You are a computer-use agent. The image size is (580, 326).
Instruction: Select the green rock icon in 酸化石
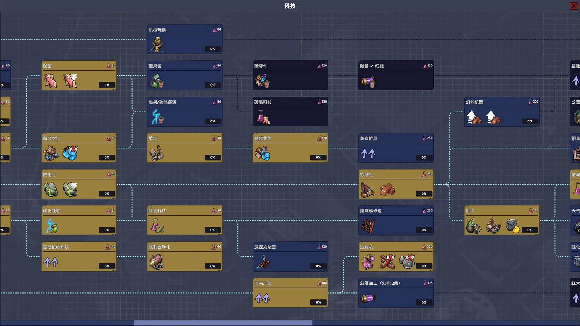pyautogui.click(x=51, y=190)
